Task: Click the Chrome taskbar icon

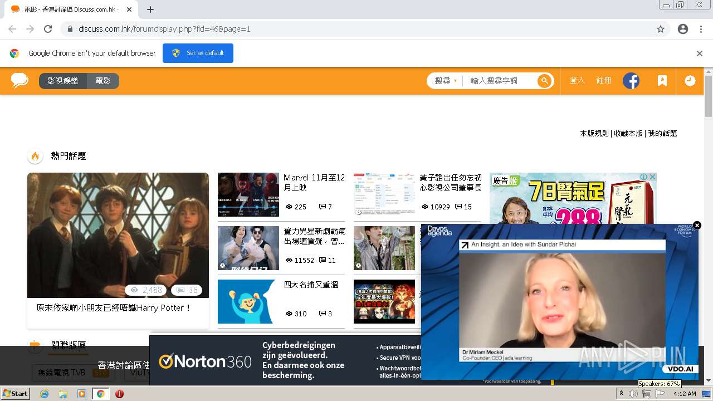Action: 100,394
